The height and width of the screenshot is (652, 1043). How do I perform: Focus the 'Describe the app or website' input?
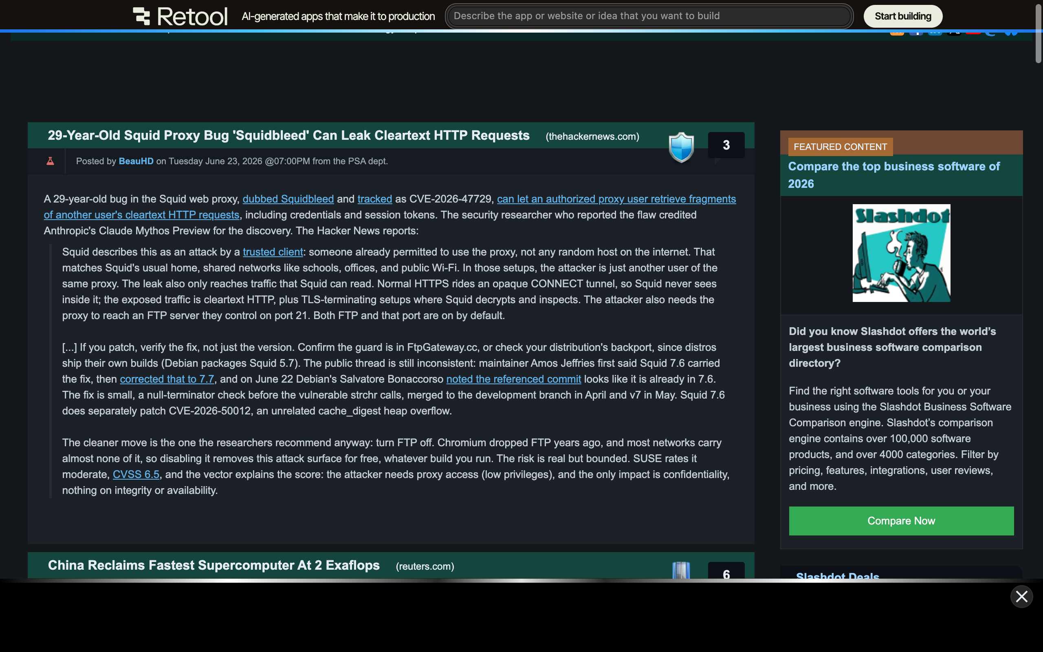coord(649,16)
